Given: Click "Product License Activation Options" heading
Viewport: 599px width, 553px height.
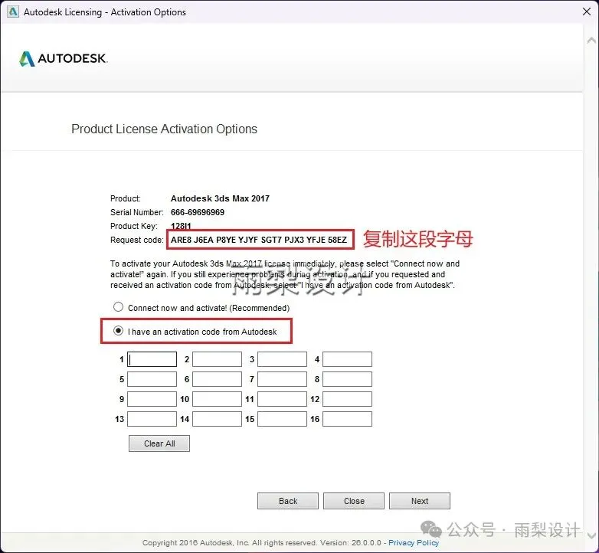Looking at the screenshot, I should (x=164, y=129).
